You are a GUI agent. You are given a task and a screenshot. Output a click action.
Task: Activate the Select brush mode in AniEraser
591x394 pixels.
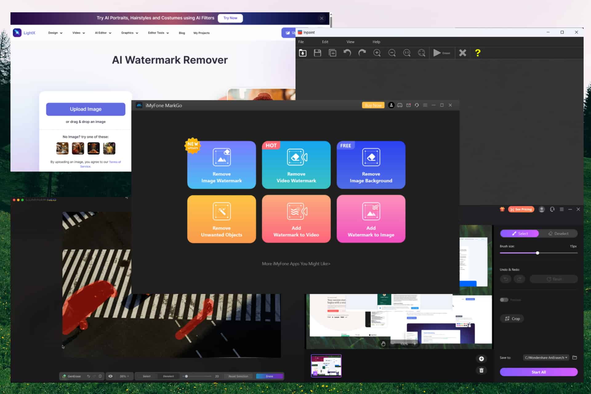point(520,234)
